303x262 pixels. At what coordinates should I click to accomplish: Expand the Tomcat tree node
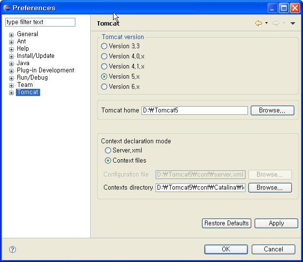[x=11, y=93]
